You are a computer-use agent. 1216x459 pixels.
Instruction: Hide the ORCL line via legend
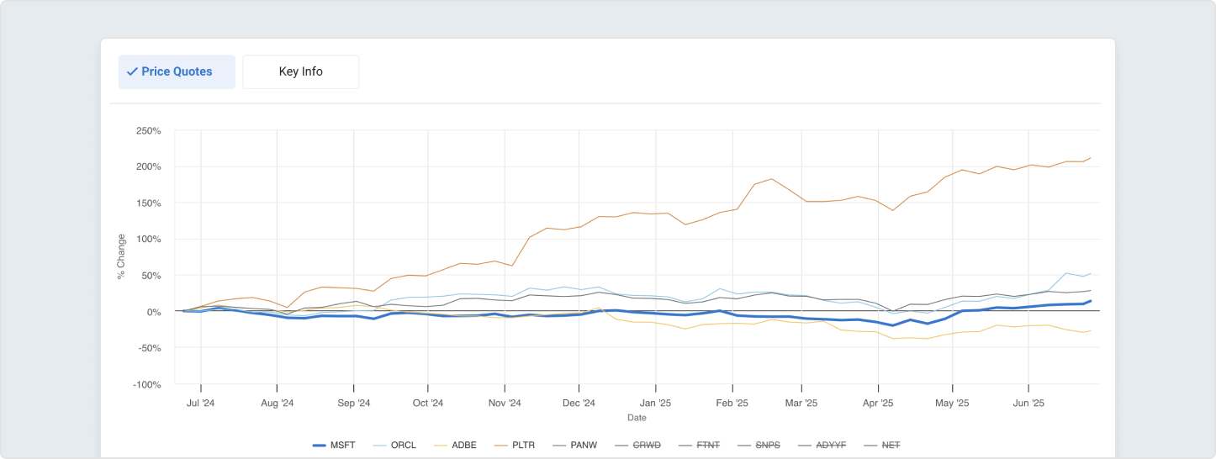pos(403,445)
